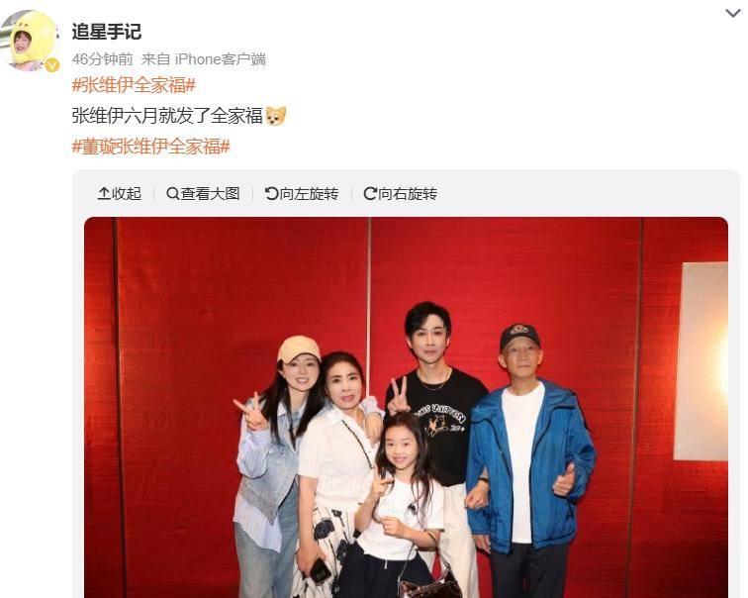The width and height of the screenshot is (748, 598).
Task: Click the magnifier icon for 查看大图
Action: click(x=172, y=193)
